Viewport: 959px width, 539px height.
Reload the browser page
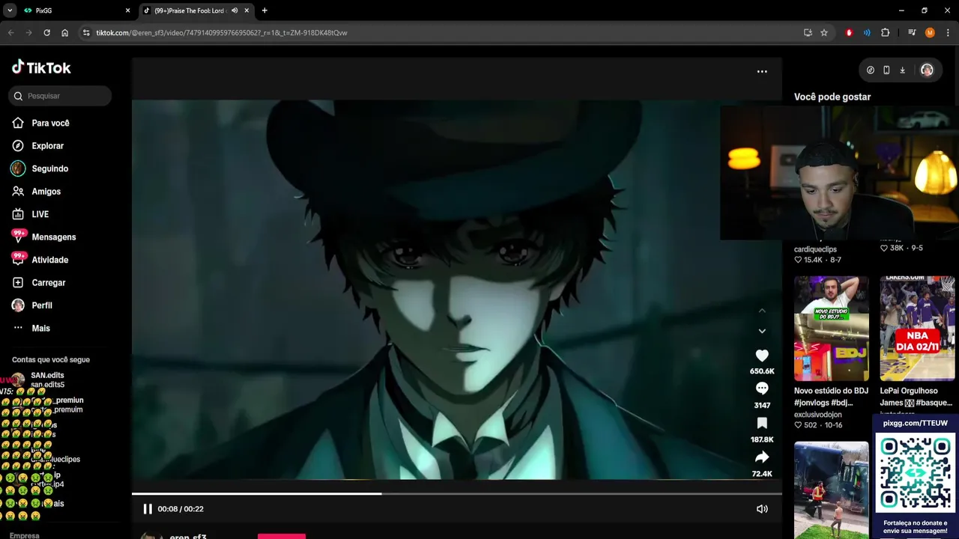[x=46, y=33]
